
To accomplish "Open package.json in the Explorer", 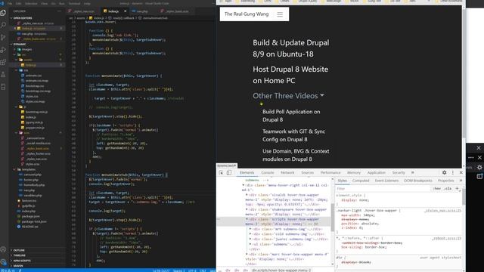I will click(x=30, y=216).
